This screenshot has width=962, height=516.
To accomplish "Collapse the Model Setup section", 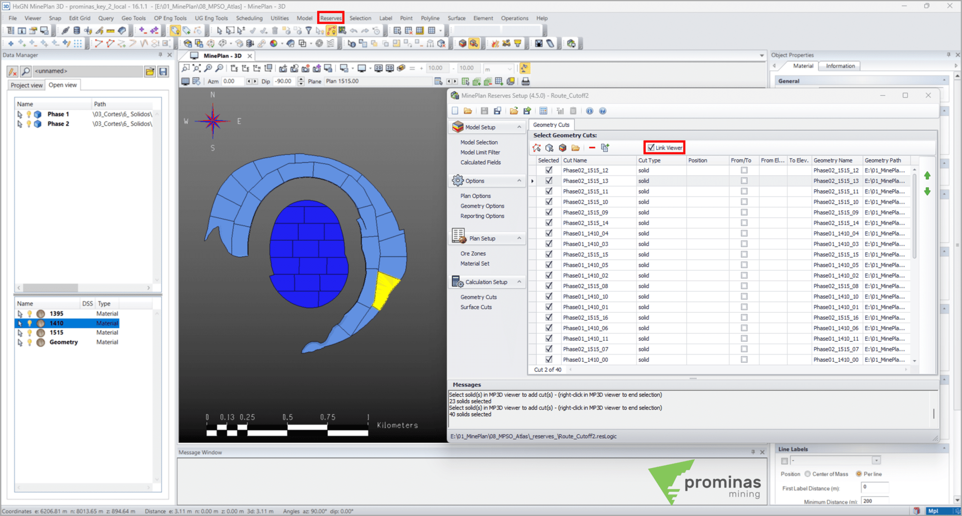I will (519, 127).
